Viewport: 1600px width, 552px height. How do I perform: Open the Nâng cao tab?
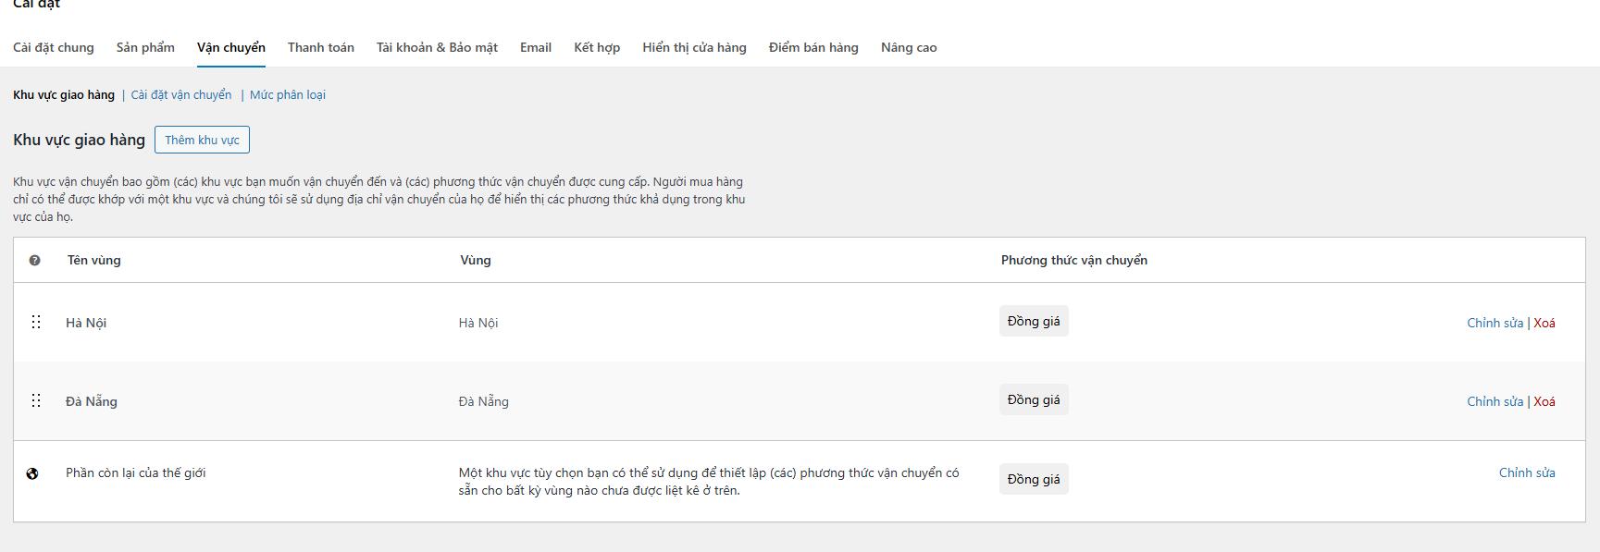point(909,47)
